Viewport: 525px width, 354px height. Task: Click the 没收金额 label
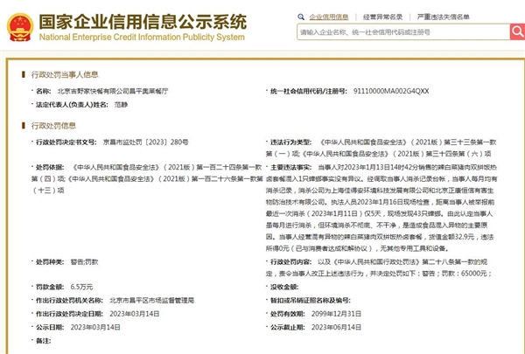(284, 287)
